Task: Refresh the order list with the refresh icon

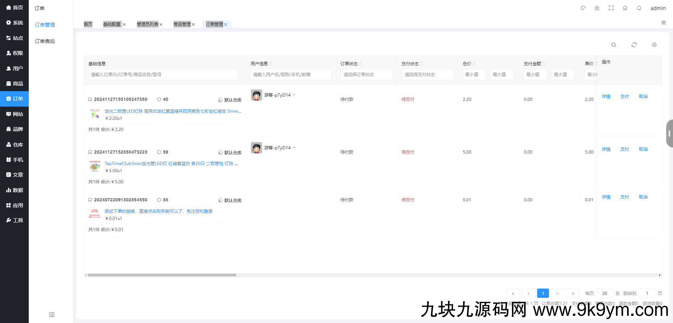Action: [634, 45]
